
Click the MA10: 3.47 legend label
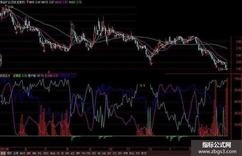(48, 2)
